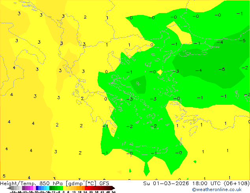Click the 'Su 01-03-2026 18:00 UTC' timestamp
This screenshot has width=250, height=193.
(x=183, y=184)
